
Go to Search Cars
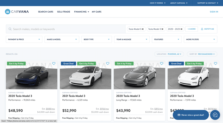(46, 12)
